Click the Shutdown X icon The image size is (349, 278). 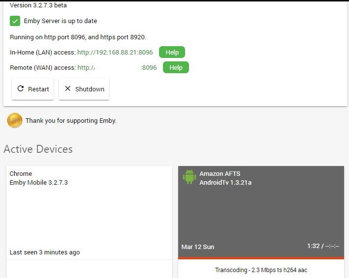[x=68, y=89]
